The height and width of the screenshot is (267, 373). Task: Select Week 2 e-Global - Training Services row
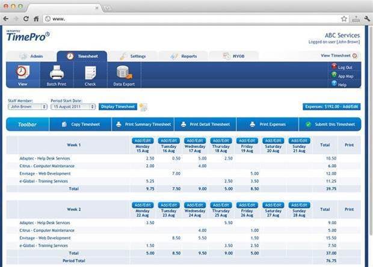pos(183,245)
